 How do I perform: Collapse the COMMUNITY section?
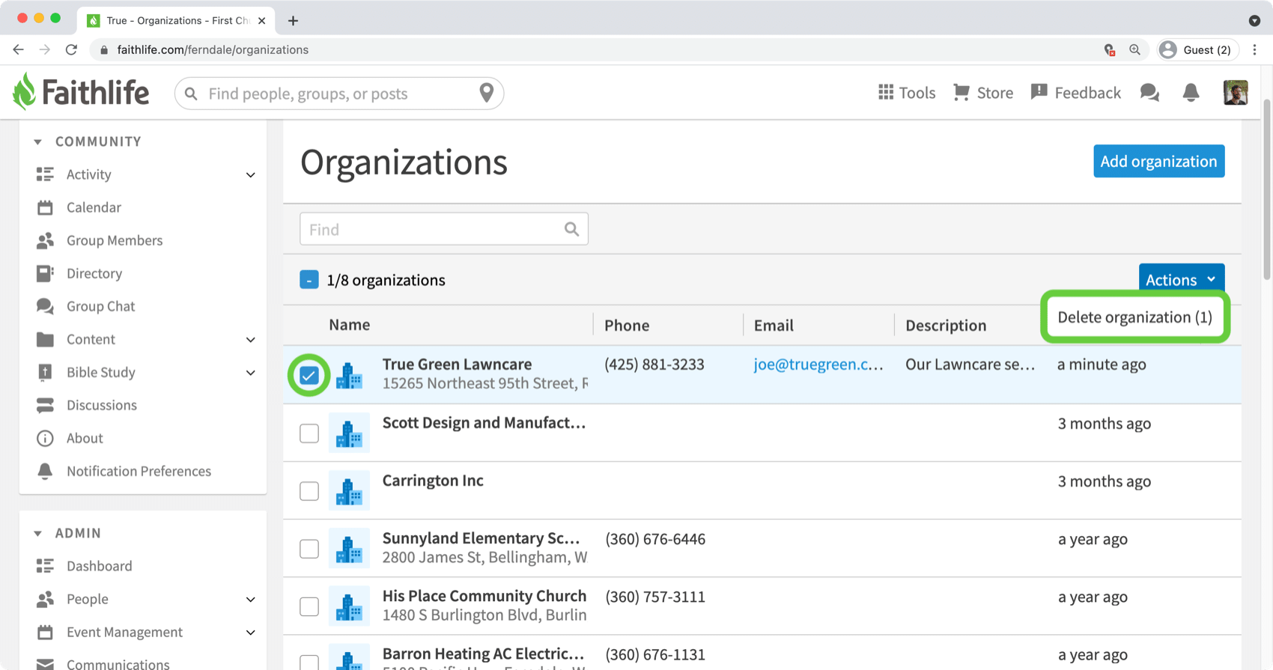click(x=37, y=141)
